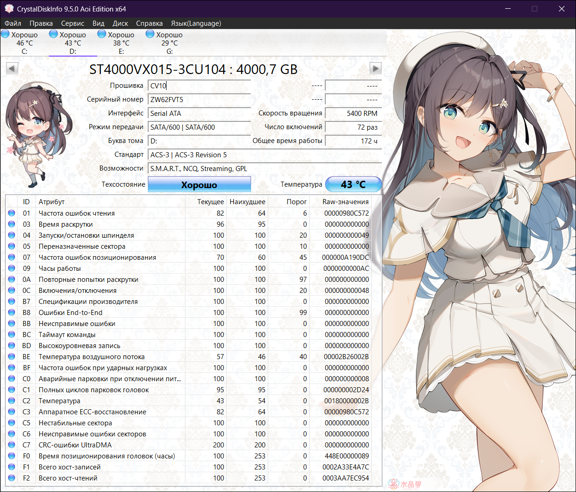576x492 pixels.
Task: Select row Высокоуровневая запись
Action: (189, 345)
